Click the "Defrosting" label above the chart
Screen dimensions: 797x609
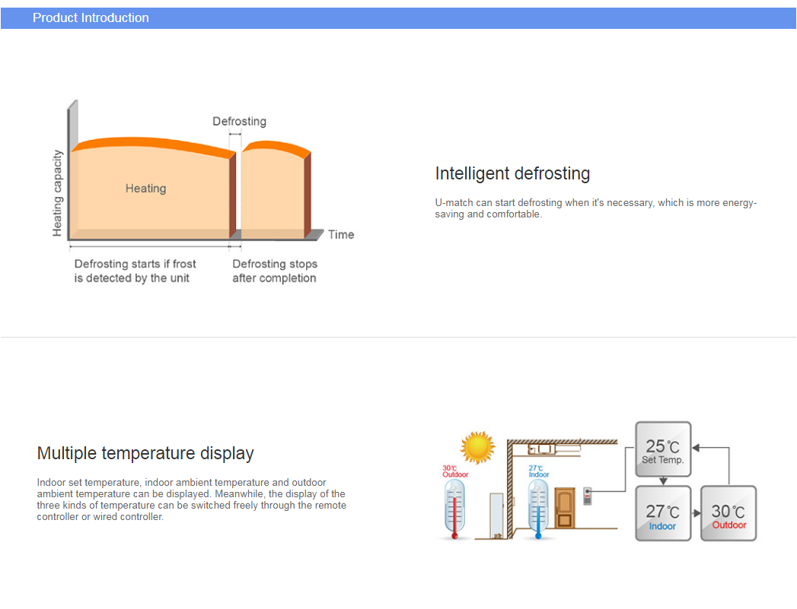pyautogui.click(x=240, y=122)
